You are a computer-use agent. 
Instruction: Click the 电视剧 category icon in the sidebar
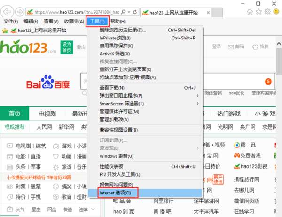(9, 146)
